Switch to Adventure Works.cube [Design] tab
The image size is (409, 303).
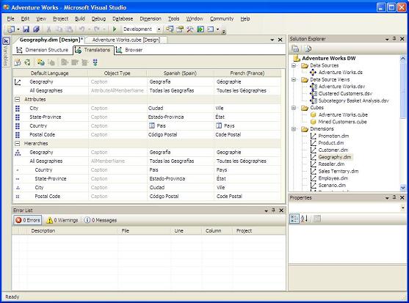click(x=126, y=40)
